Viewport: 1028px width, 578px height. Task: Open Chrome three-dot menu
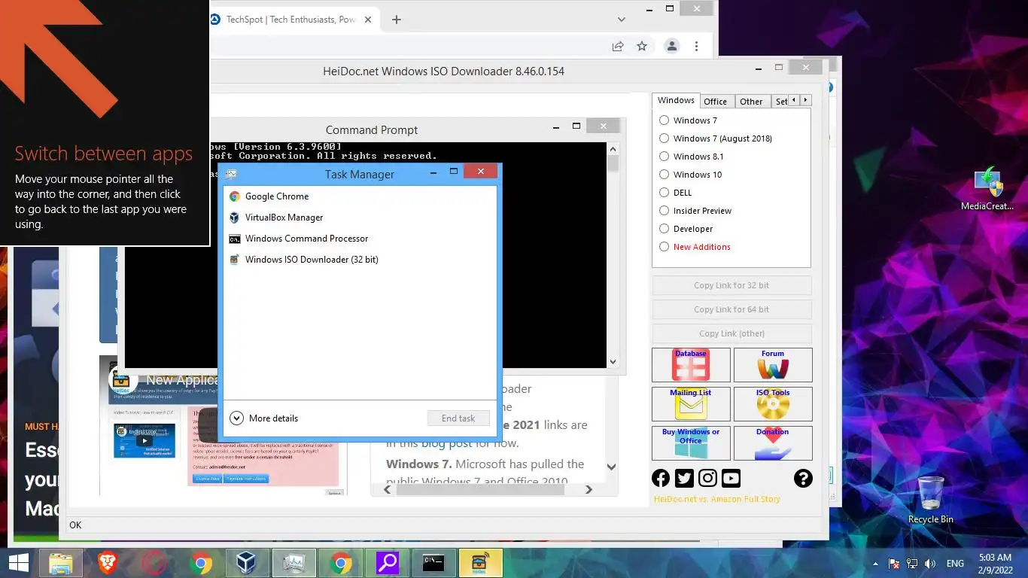(697, 46)
